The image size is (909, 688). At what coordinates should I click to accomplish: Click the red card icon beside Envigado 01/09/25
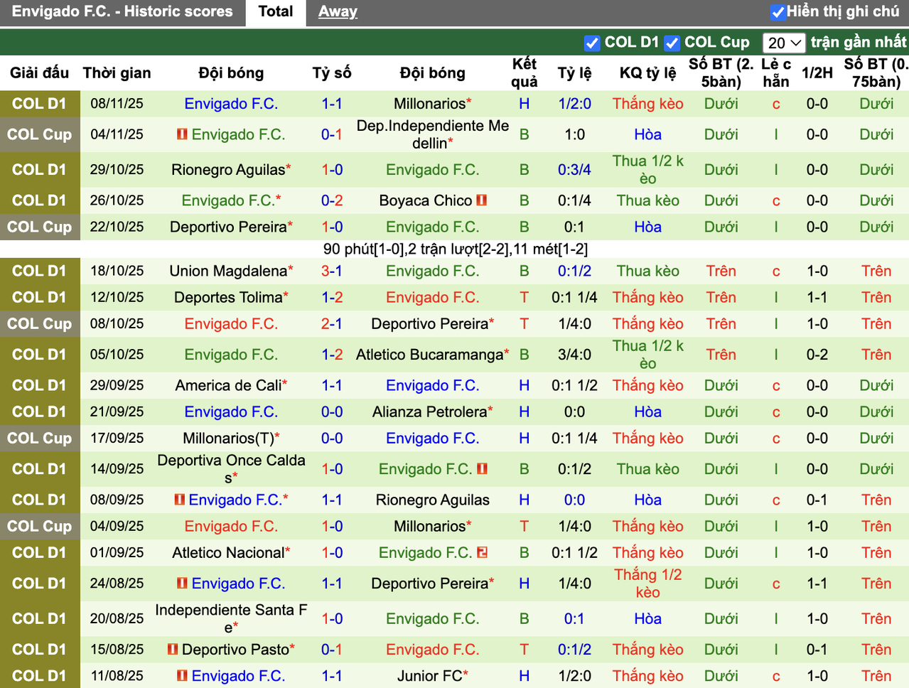point(483,552)
